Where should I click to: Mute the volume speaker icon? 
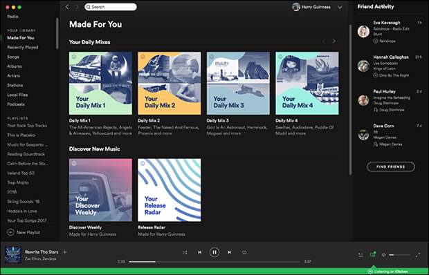tap(384, 255)
